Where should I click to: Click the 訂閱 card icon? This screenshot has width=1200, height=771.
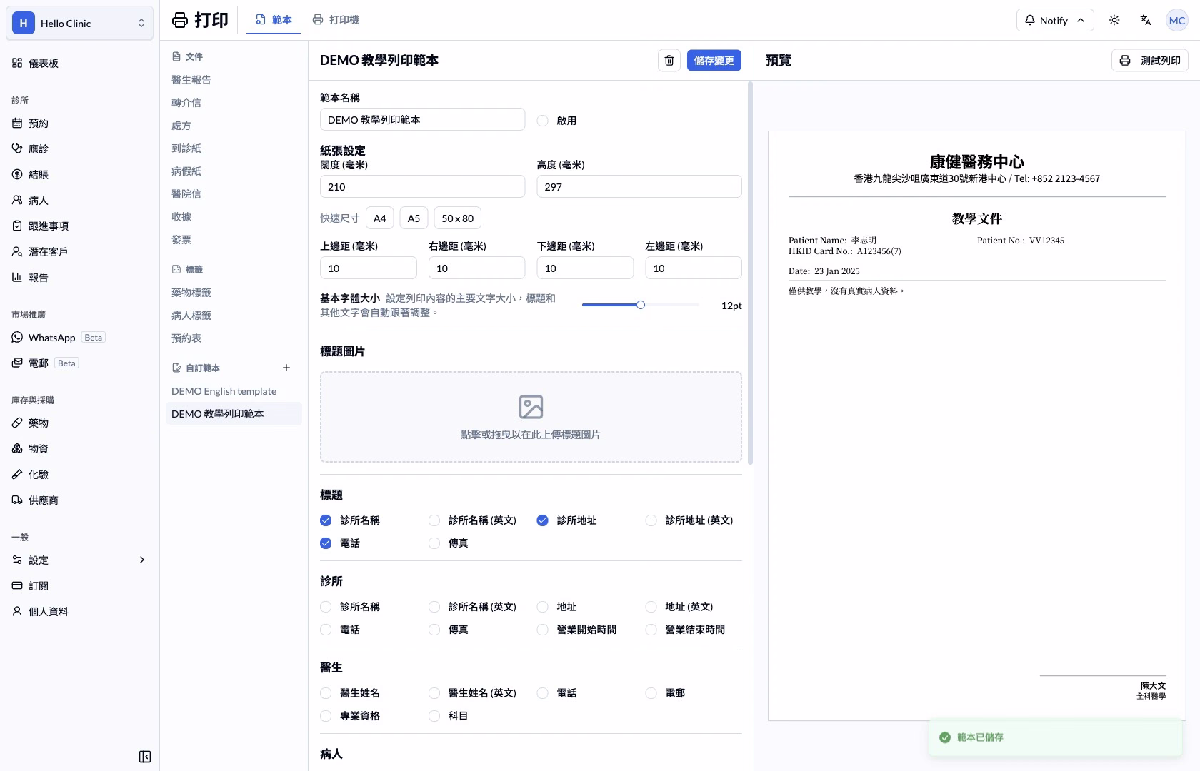17,585
